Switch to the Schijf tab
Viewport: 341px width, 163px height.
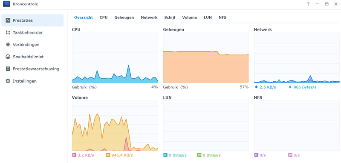click(170, 17)
